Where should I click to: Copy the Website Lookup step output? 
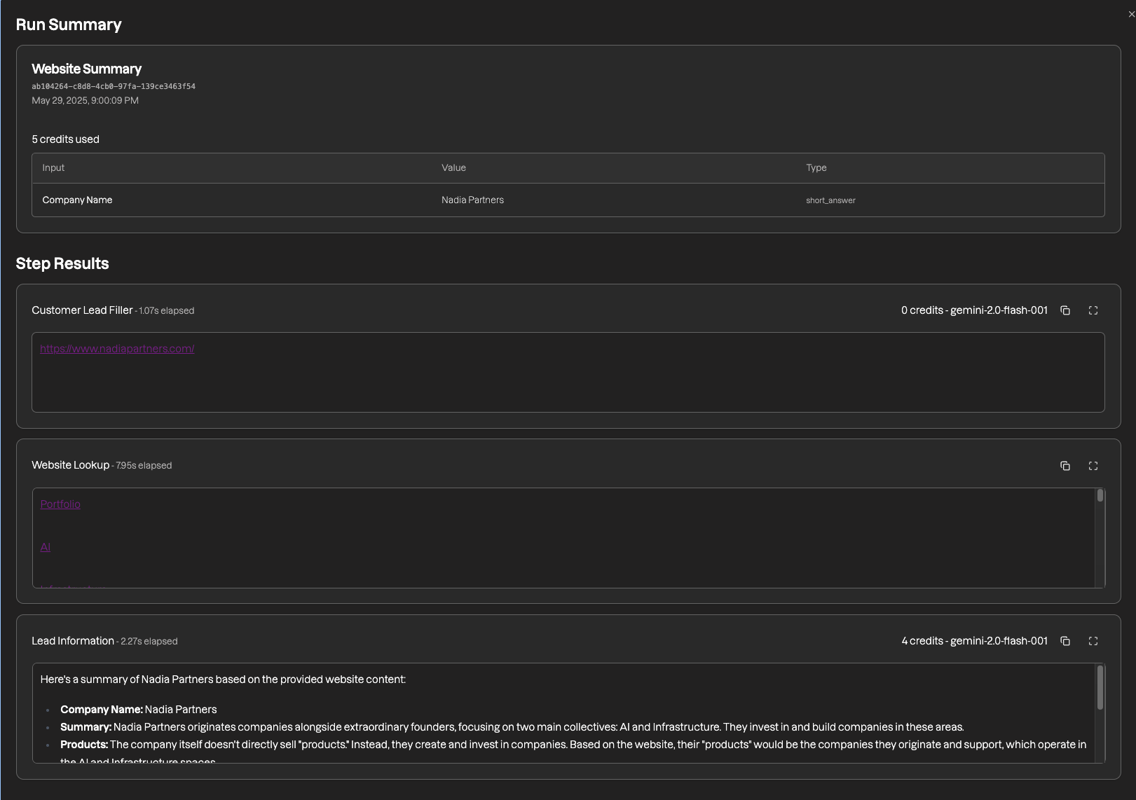[1065, 466]
